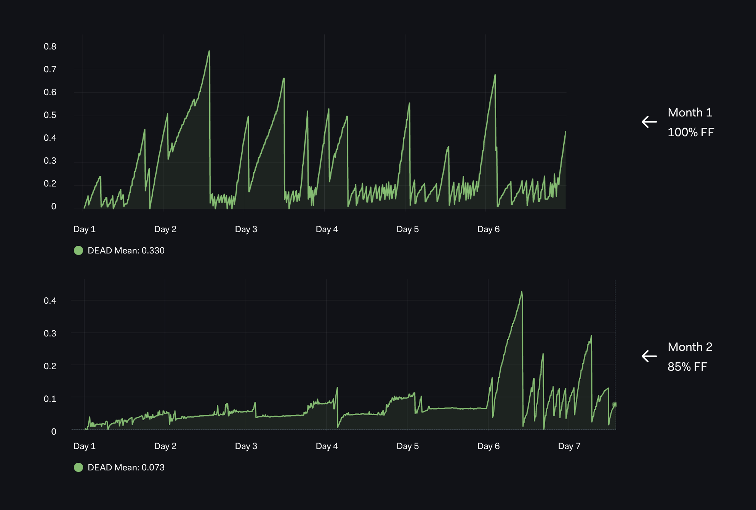The height and width of the screenshot is (510, 756).
Task: Click the Day 3 label on the top chart
Action: click(x=246, y=229)
